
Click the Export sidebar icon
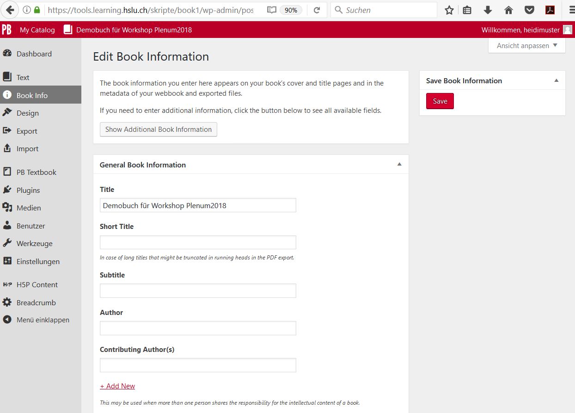click(x=7, y=131)
